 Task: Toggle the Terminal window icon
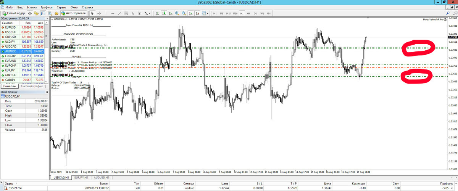pyautogui.click(x=43, y=13)
